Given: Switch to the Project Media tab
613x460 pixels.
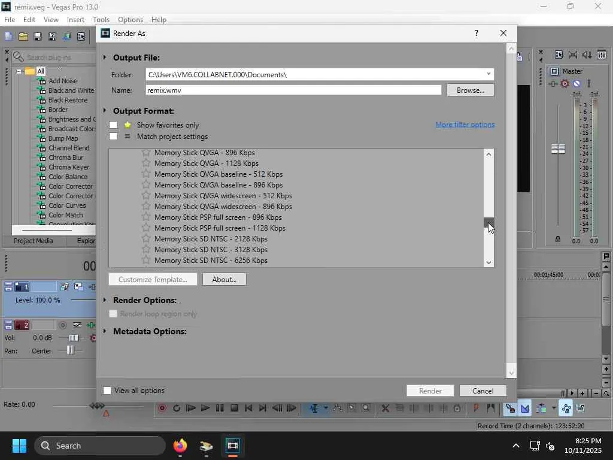Looking at the screenshot, I should click(34, 241).
